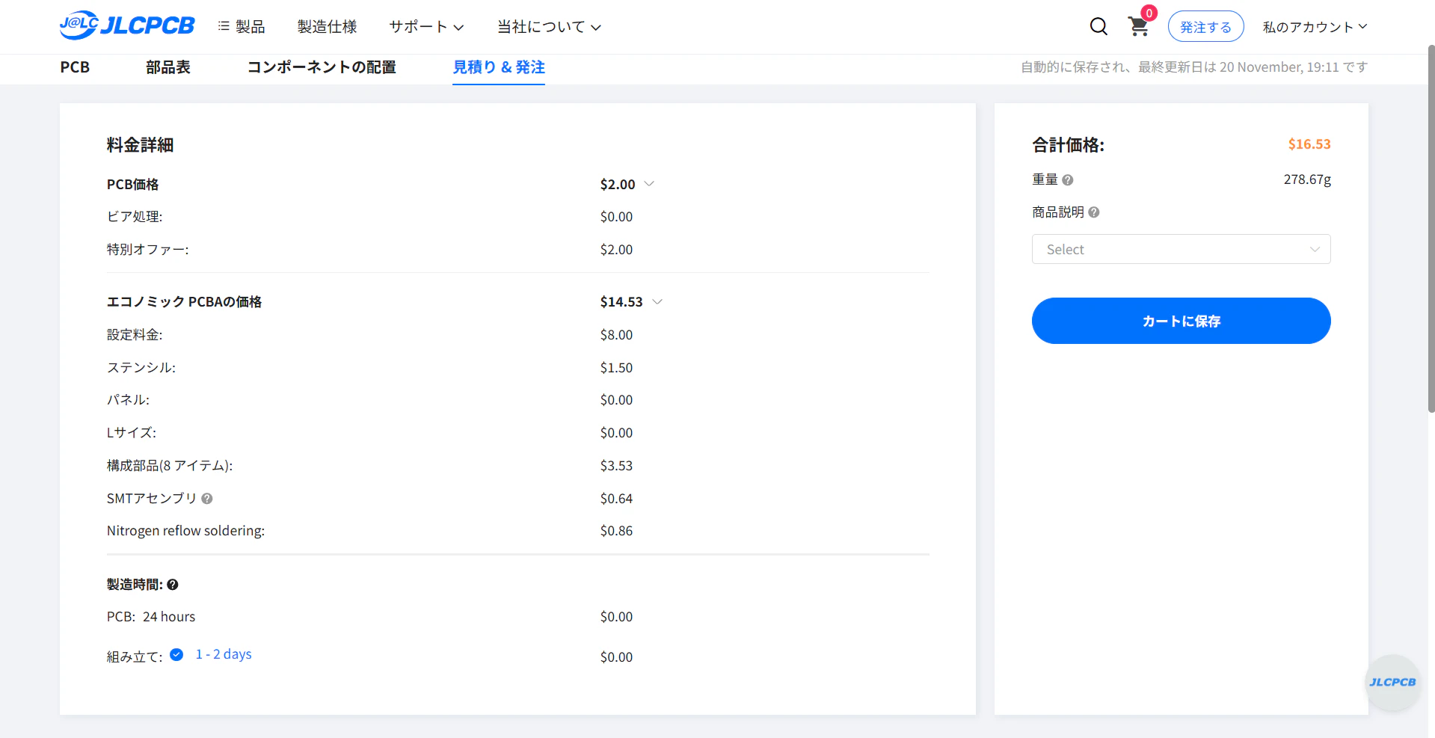
Task: Expand the エコノミック PCBA $14.53 chevron
Action: tap(657, 302)
